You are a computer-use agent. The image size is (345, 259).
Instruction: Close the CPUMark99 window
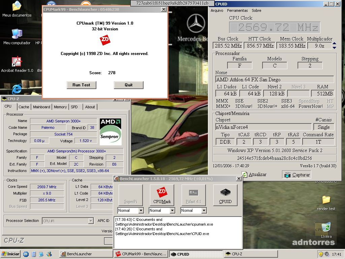click(163, 9)
